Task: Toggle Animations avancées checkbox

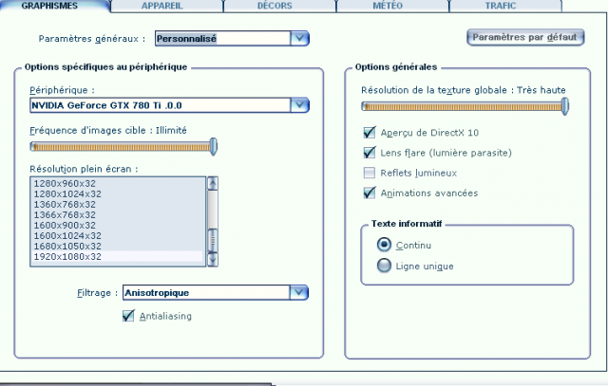Action: (370, 193)
